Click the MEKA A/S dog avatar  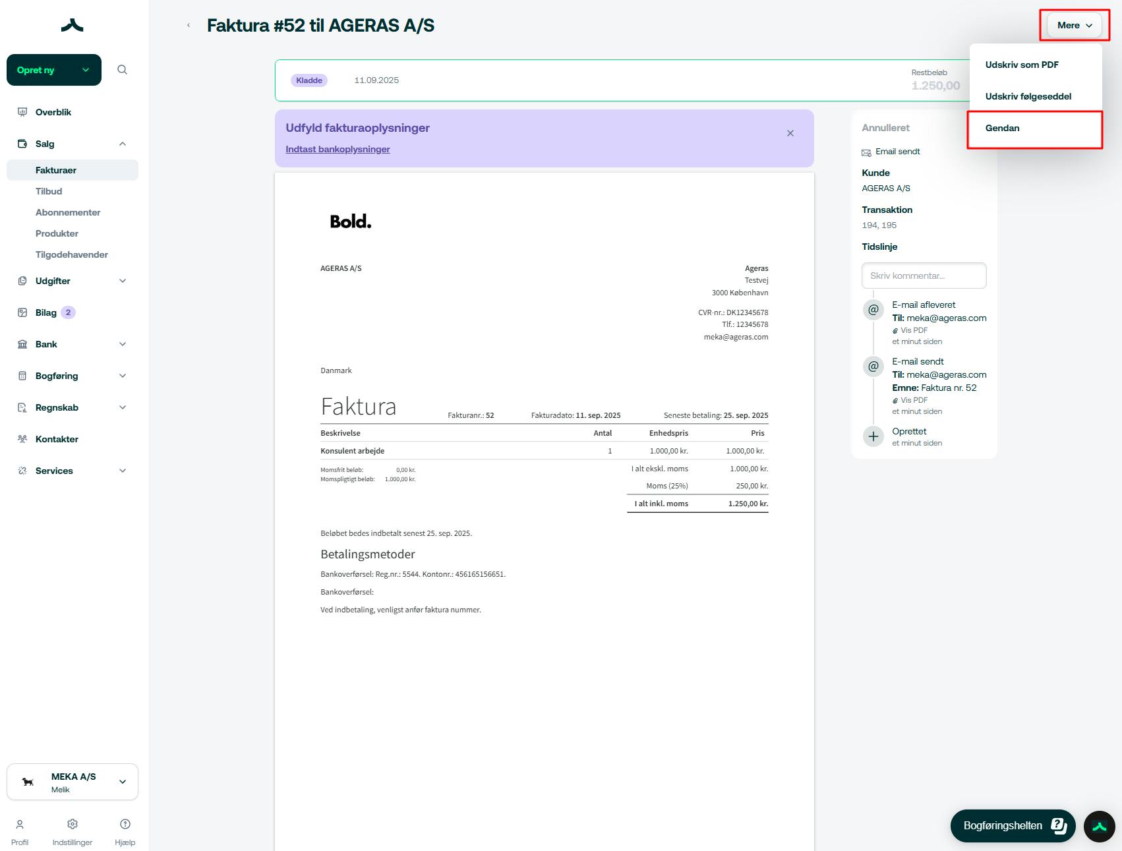[28, 782]
